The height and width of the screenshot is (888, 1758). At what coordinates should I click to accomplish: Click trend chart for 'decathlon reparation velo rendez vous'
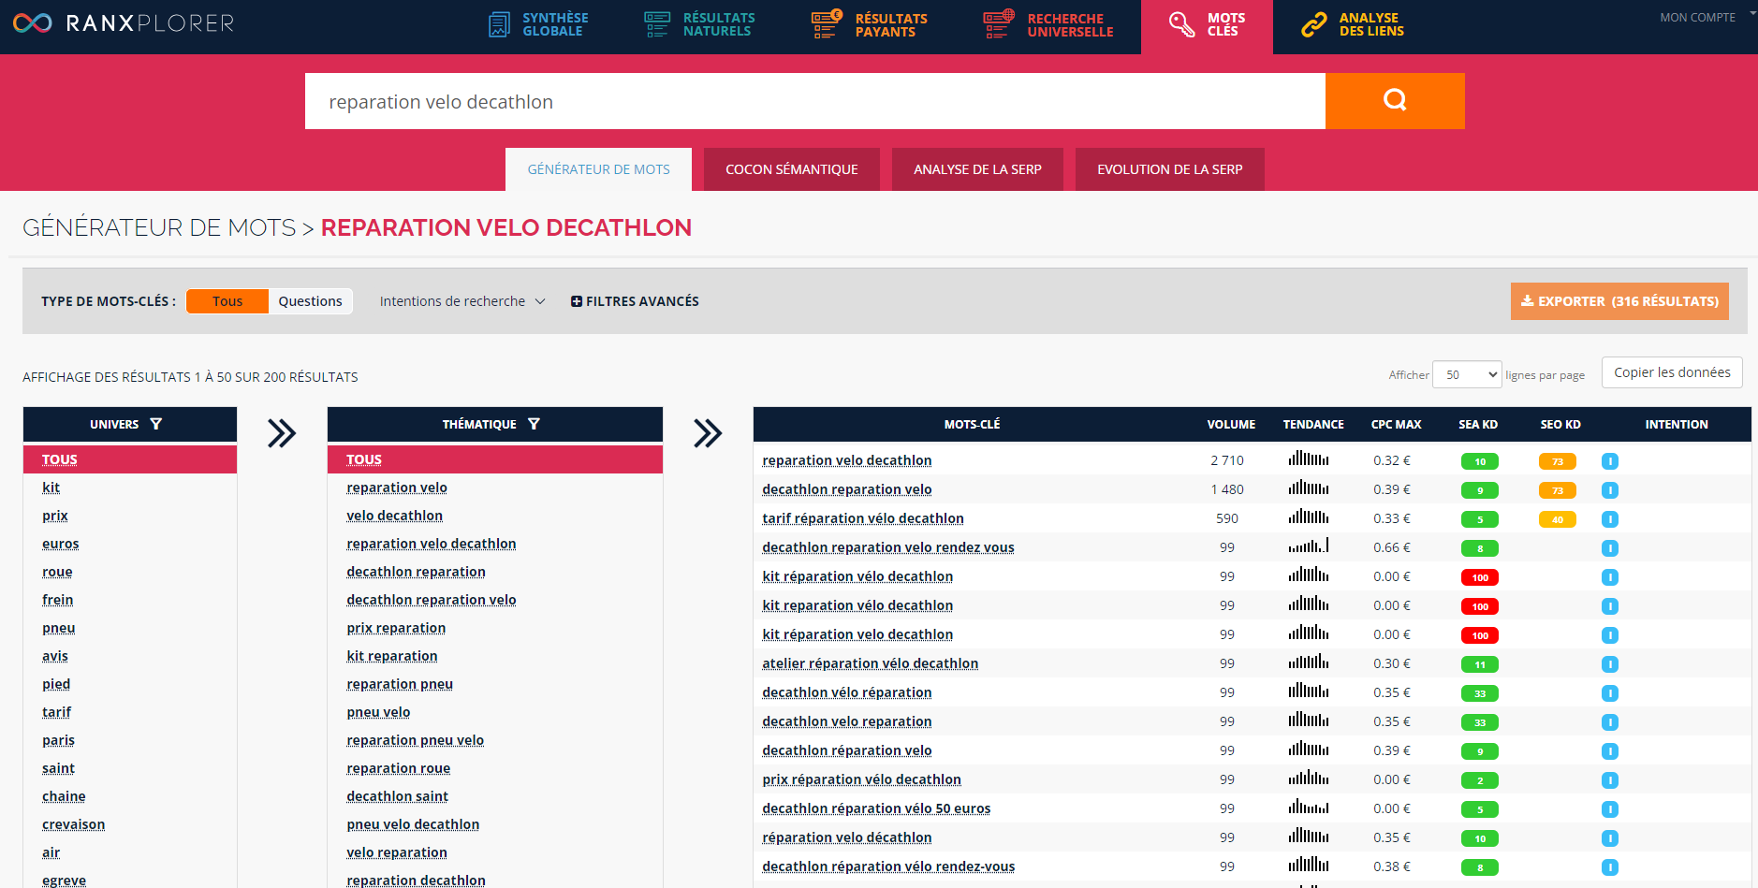coord(1309,546)
